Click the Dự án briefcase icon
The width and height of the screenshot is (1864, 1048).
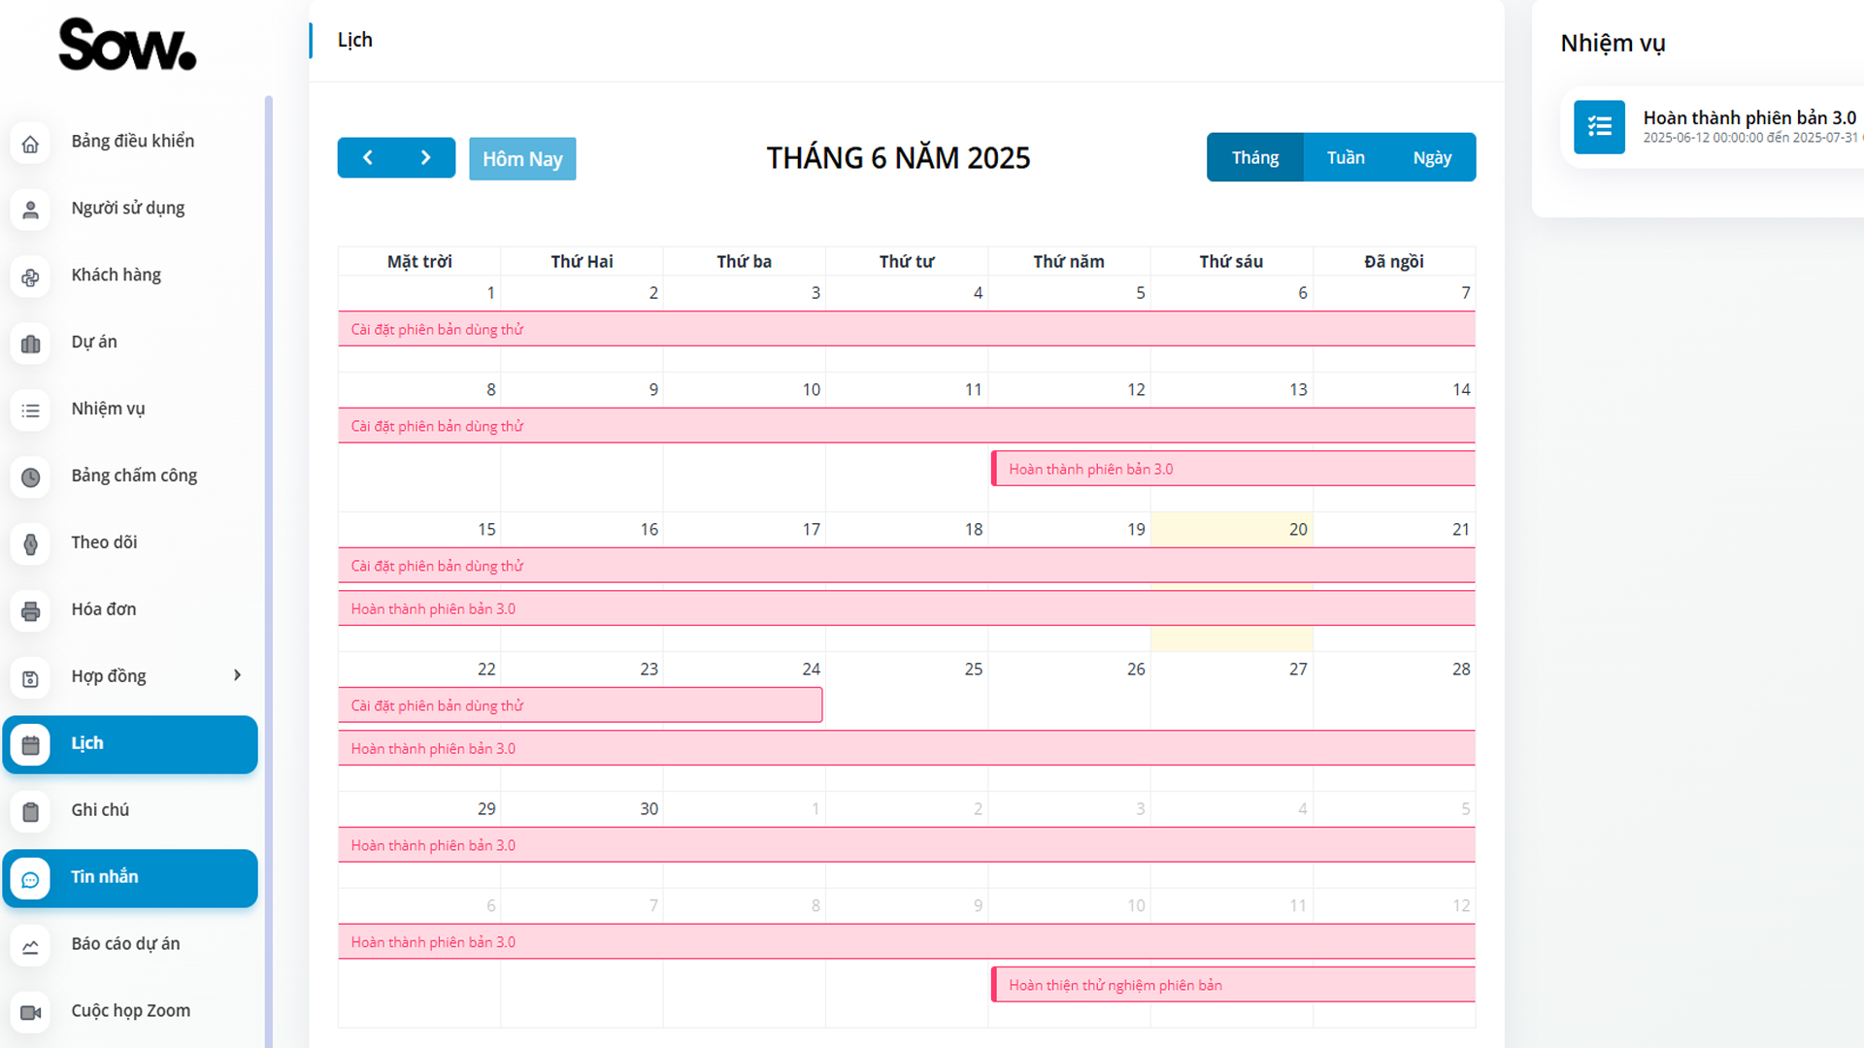pyautogui.click(x=31, y=344)
